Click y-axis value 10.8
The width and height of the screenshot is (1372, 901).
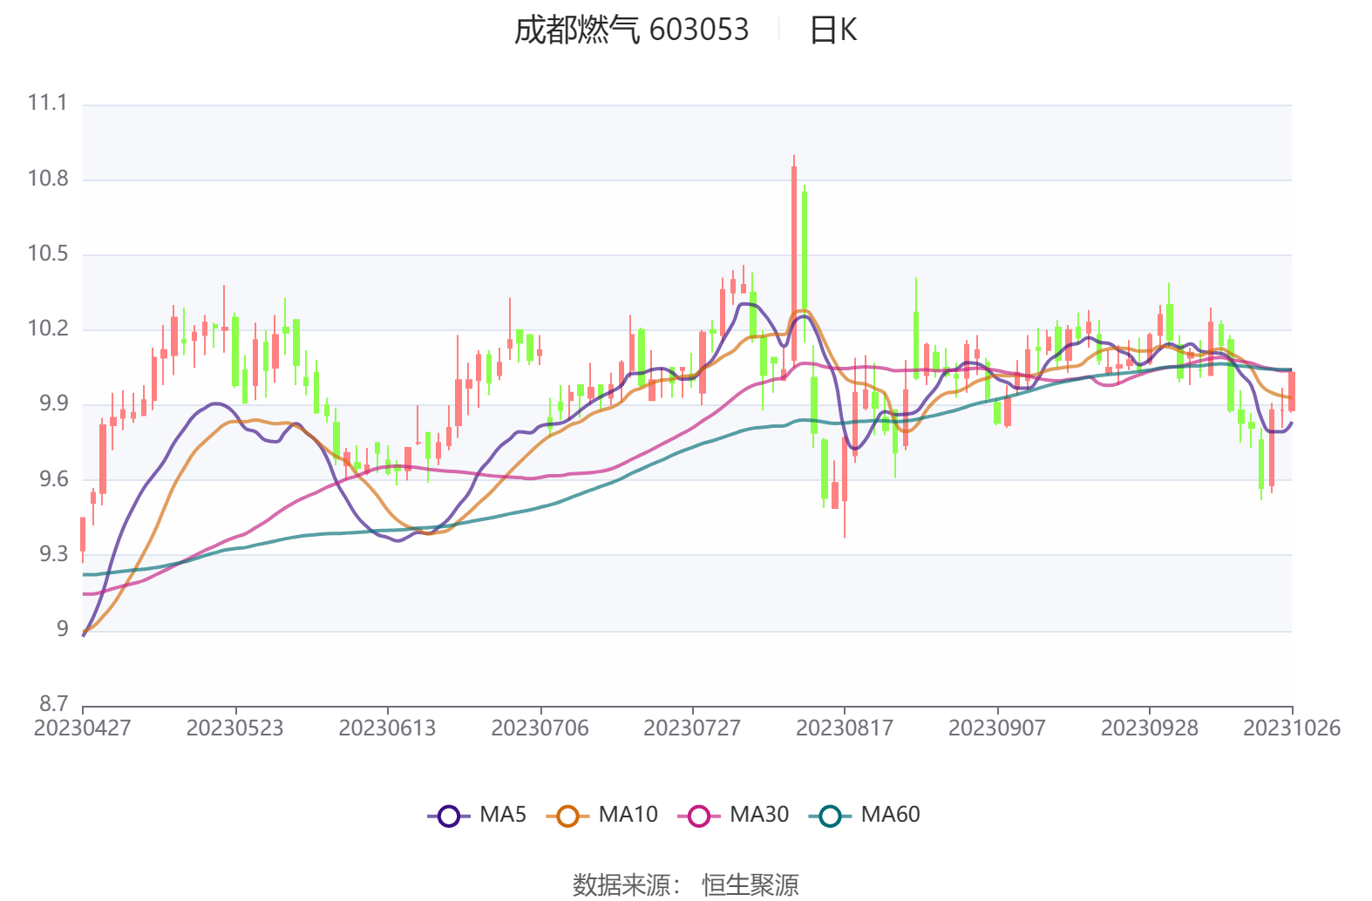[x=47, y=180]
